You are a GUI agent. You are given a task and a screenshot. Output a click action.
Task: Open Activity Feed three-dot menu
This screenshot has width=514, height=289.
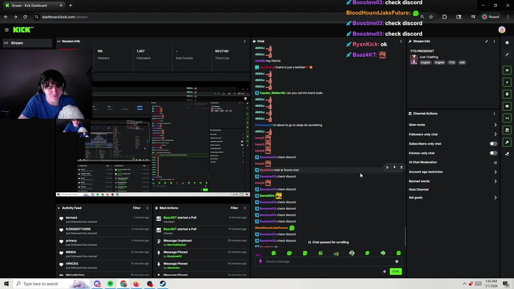[147, 208]
